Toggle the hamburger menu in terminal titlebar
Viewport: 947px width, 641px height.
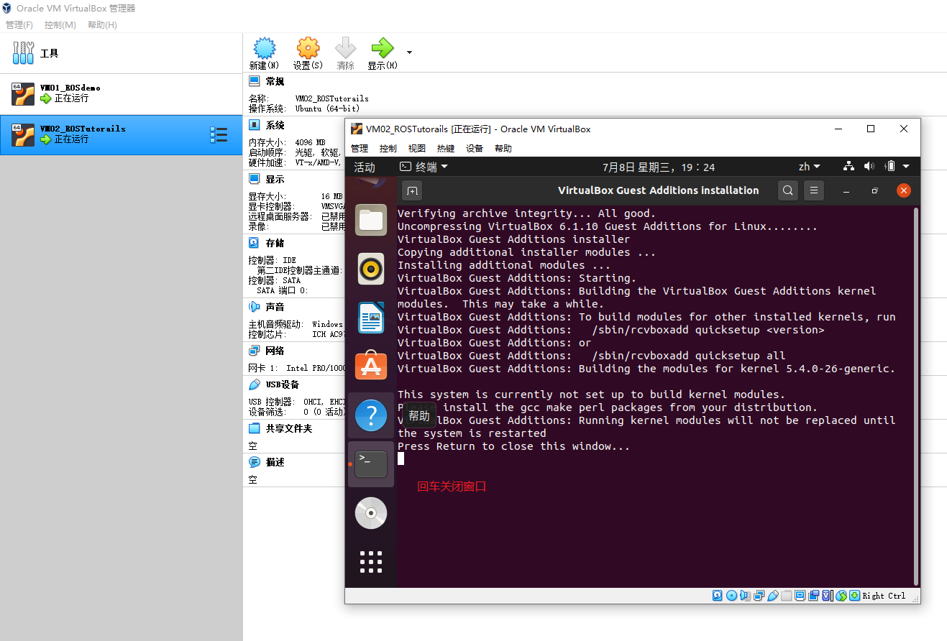click(x=813, y=190)
